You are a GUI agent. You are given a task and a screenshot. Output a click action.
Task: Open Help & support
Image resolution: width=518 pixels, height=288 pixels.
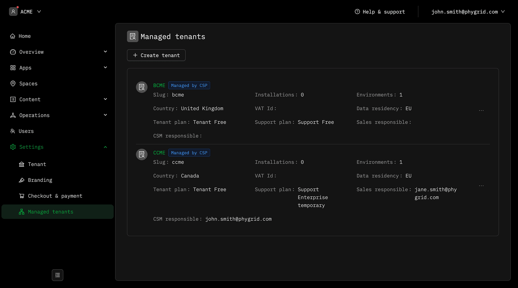(380, 12)
